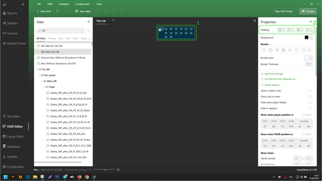The height and width of the screenshot is (181, 322).
Task: Open the HUD menu
Action: coord(50,4)
